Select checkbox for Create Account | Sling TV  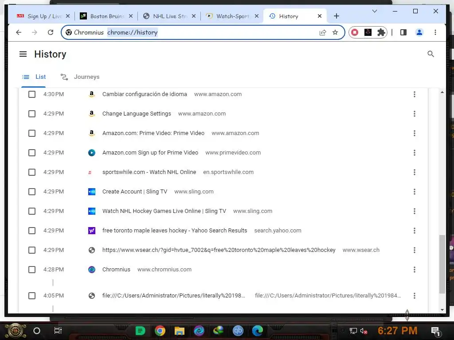pos(32,192)
